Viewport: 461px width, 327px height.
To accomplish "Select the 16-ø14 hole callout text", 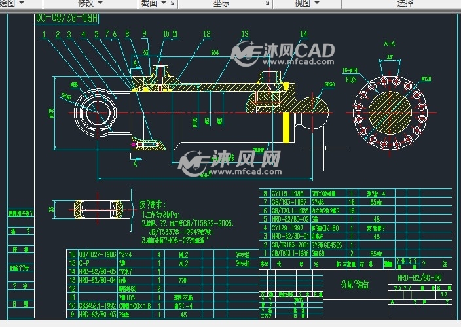I will 350,71.
